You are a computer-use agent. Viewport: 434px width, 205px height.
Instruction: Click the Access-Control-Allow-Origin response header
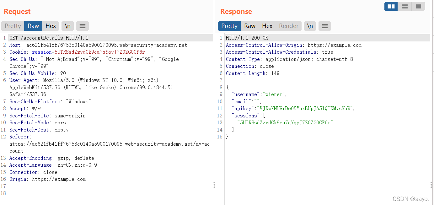pos(294,45)
